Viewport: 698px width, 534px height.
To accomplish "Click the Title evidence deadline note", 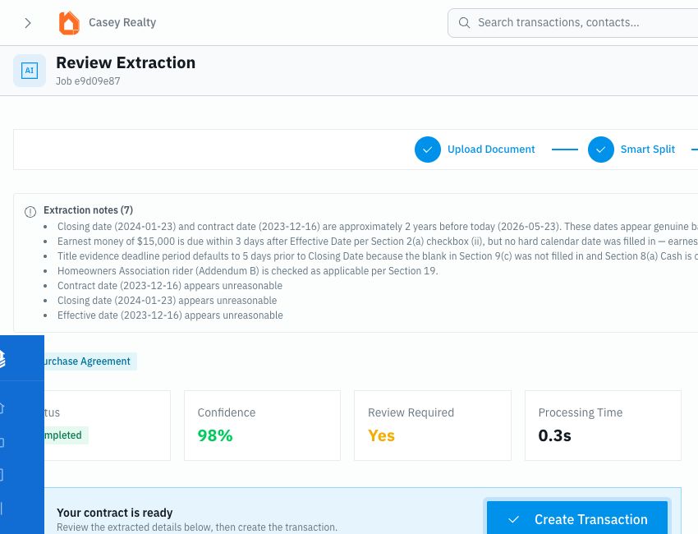I will [x=378, y=256].
